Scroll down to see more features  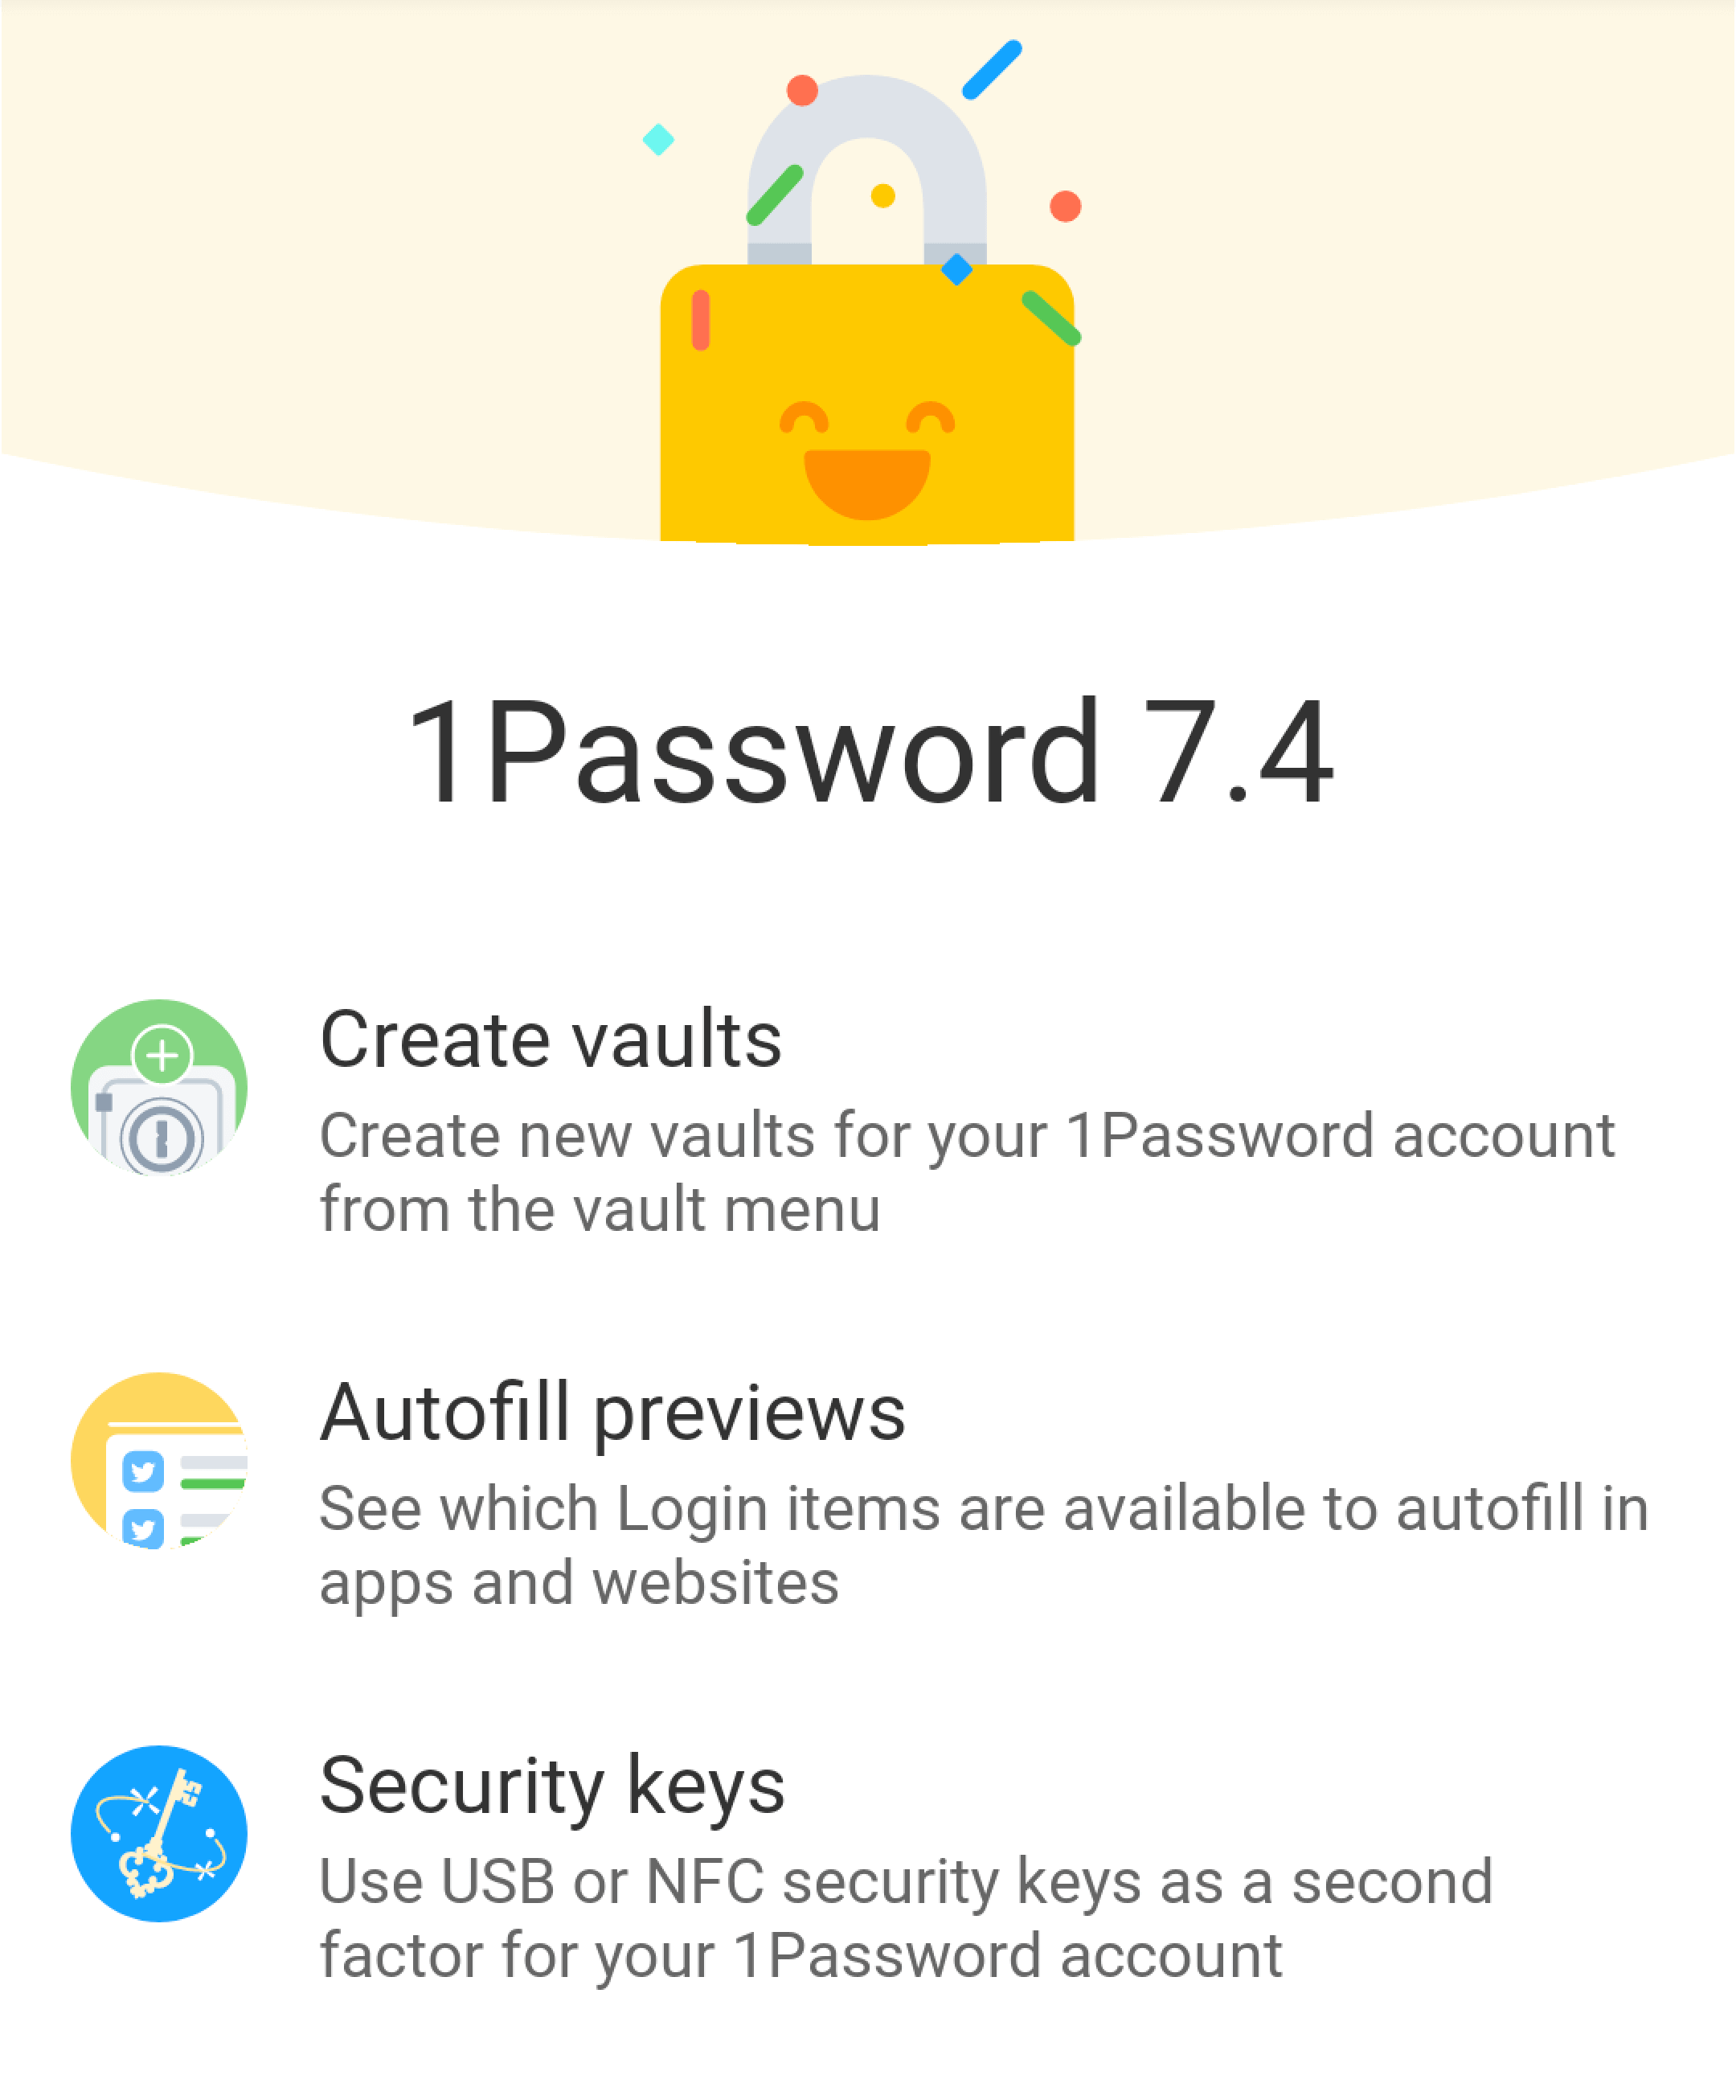click(x=868, y=2006)
